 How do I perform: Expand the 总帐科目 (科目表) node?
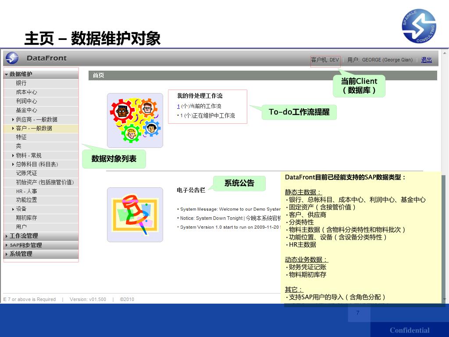[13, 164]
